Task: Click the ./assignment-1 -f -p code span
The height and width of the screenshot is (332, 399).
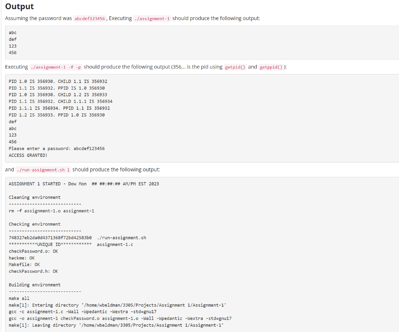Action: point(55,67)
